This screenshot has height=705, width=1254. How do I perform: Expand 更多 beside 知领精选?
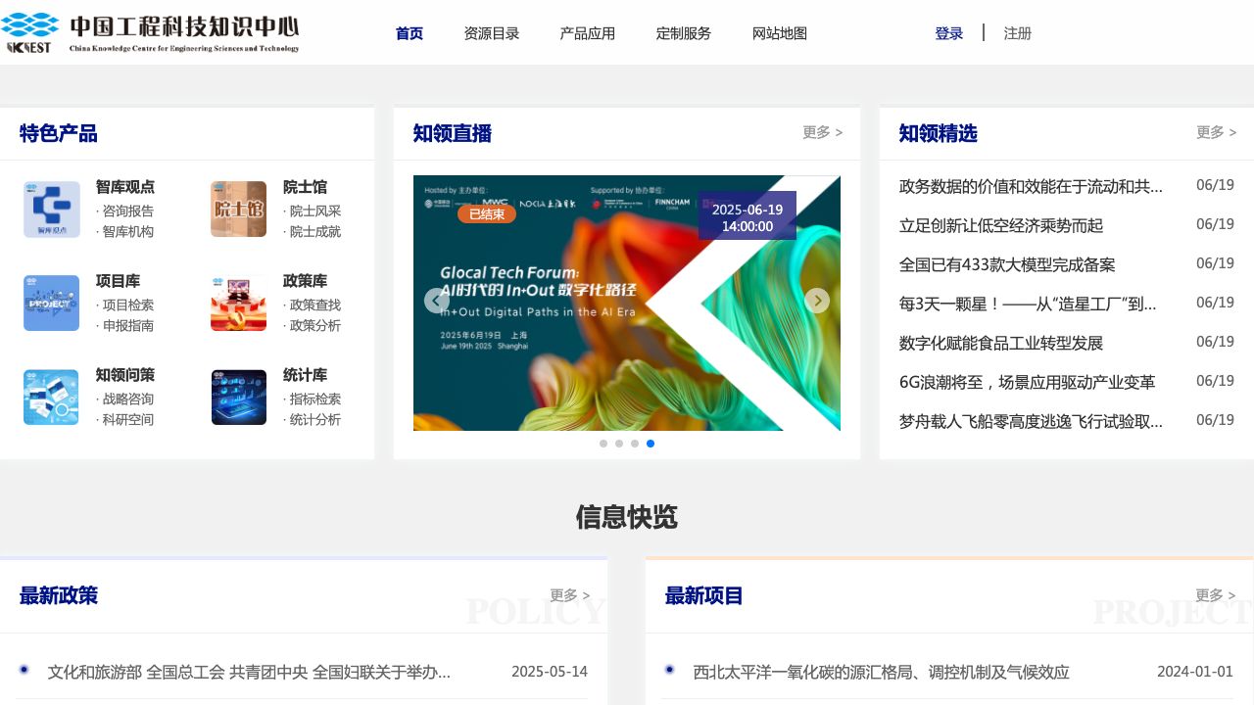[x=1216, y=132]
